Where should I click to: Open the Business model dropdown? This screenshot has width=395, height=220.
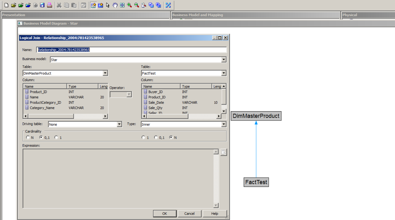coord(224,60)
